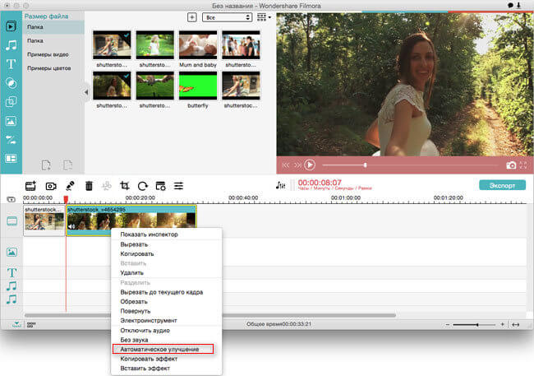Screen dimensions: 534x376
Task: Toggle the second music track icon
Action: 12,299
